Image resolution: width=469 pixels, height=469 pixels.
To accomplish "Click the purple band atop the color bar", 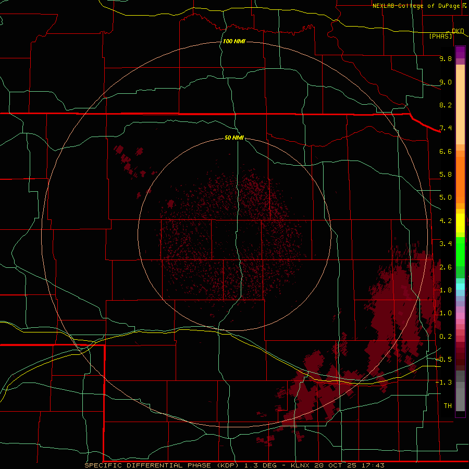I will [x=460, y=52].
